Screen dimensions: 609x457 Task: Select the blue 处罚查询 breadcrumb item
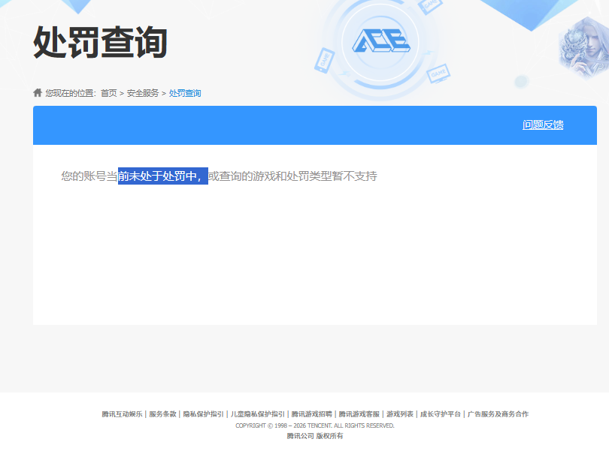pos(185,93)
